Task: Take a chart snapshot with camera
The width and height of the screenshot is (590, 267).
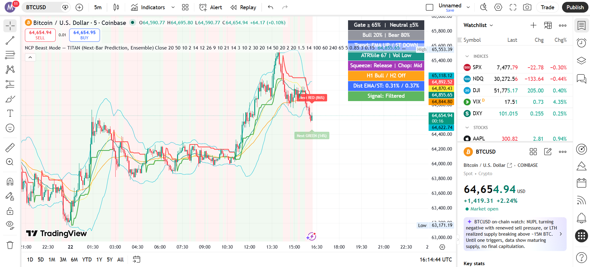Action: click(x=527, y=7)
